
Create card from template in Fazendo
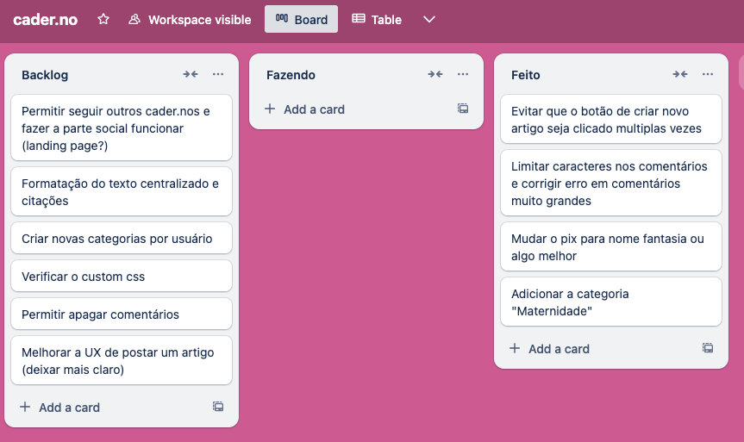463,109
